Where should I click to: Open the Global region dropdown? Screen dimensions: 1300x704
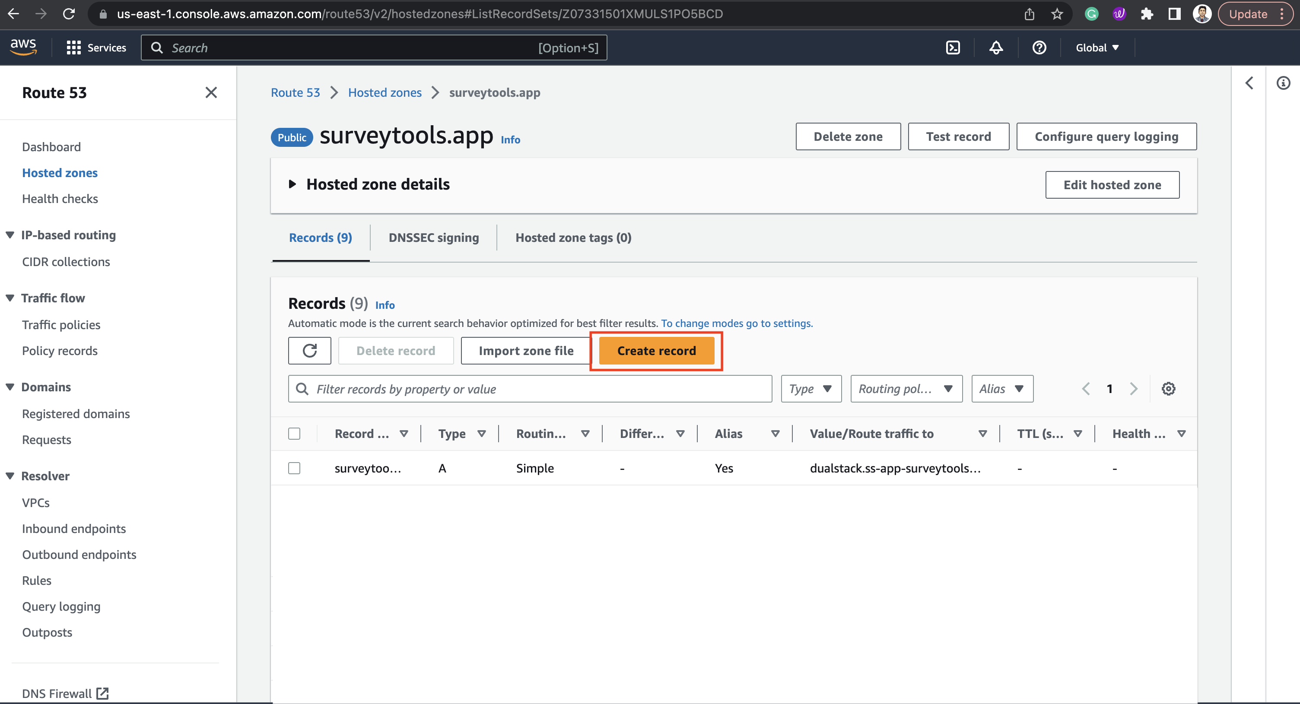point(1097,48)
